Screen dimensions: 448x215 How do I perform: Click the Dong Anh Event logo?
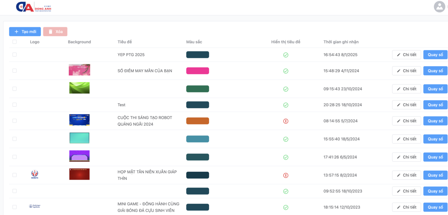pyautogui.click(x=33, y=7)
